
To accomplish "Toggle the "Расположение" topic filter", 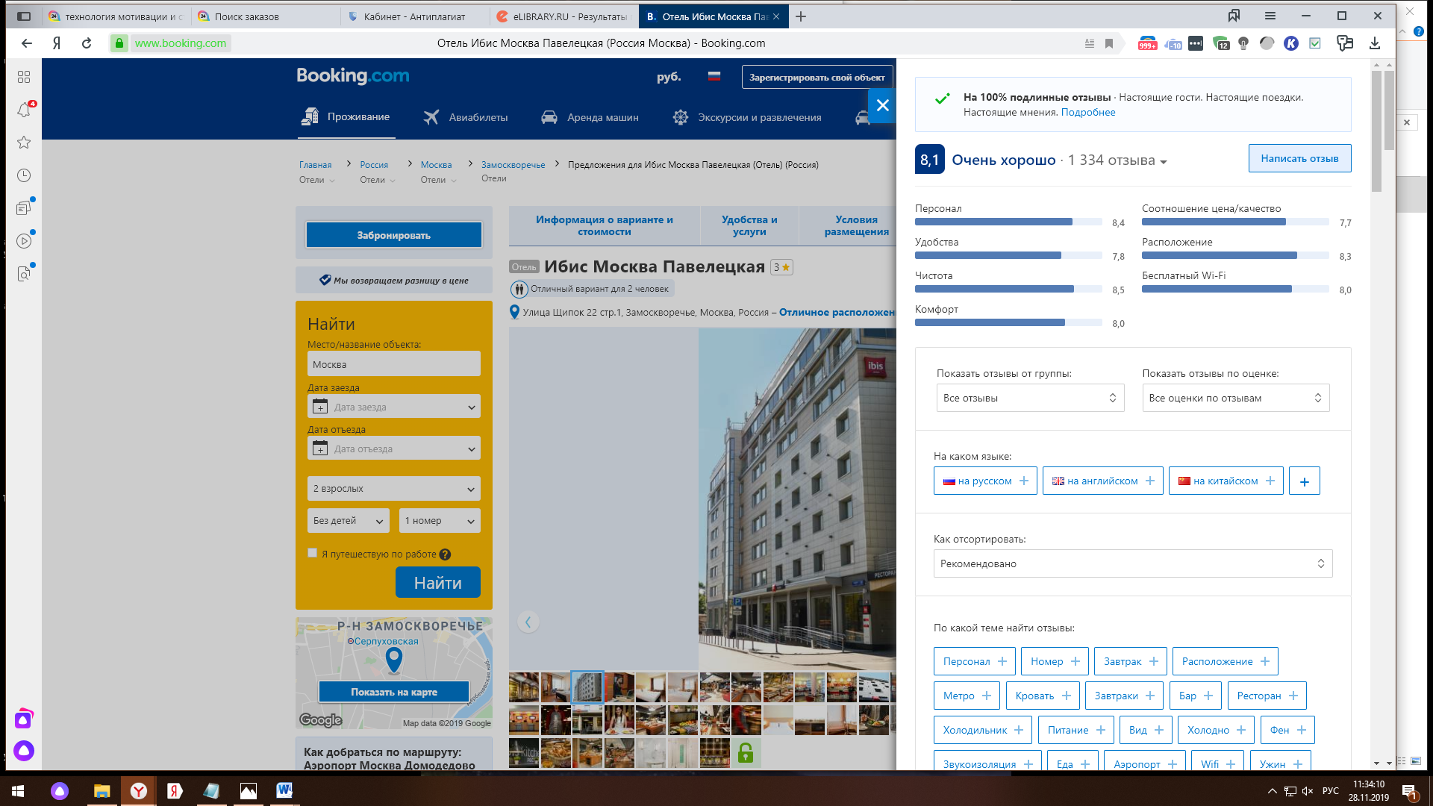I will click(1225, 661).
